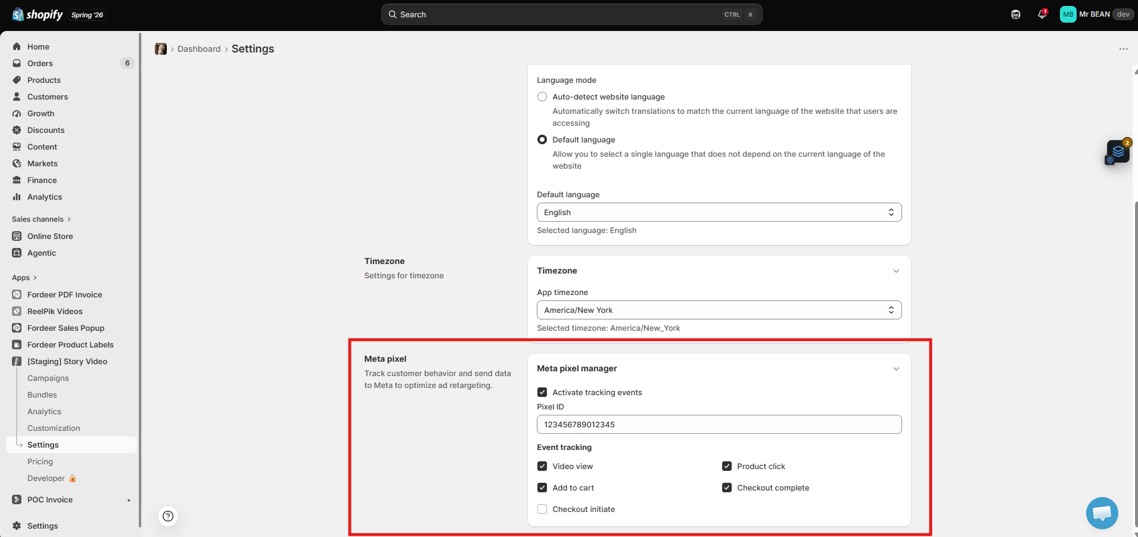
Task: Uncheck Activate tracking events
Action: coord(542,392)
